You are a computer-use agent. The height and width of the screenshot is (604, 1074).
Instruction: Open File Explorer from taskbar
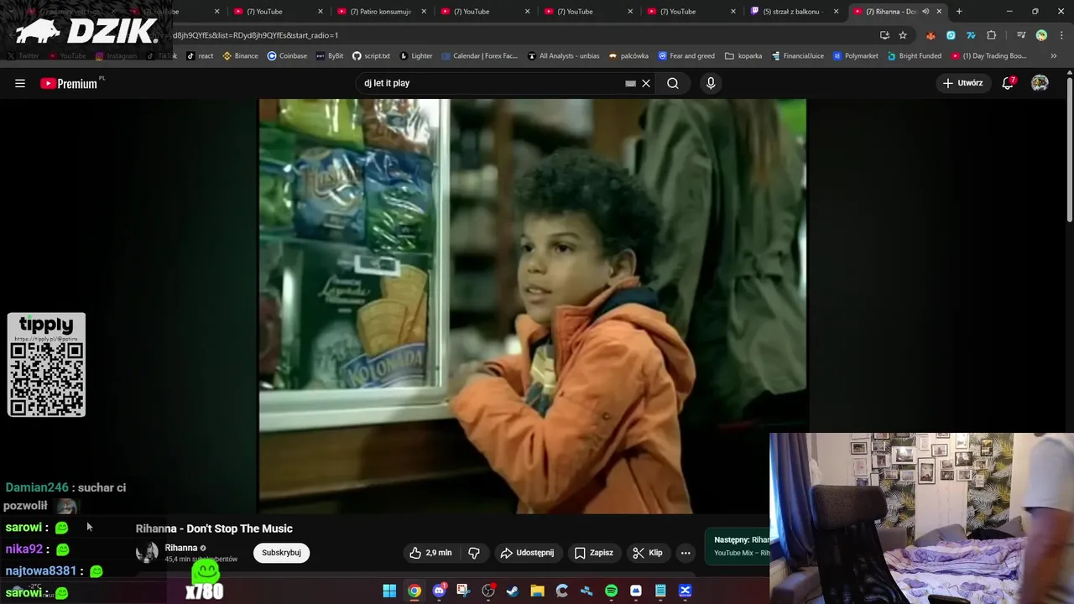point(537,591)
